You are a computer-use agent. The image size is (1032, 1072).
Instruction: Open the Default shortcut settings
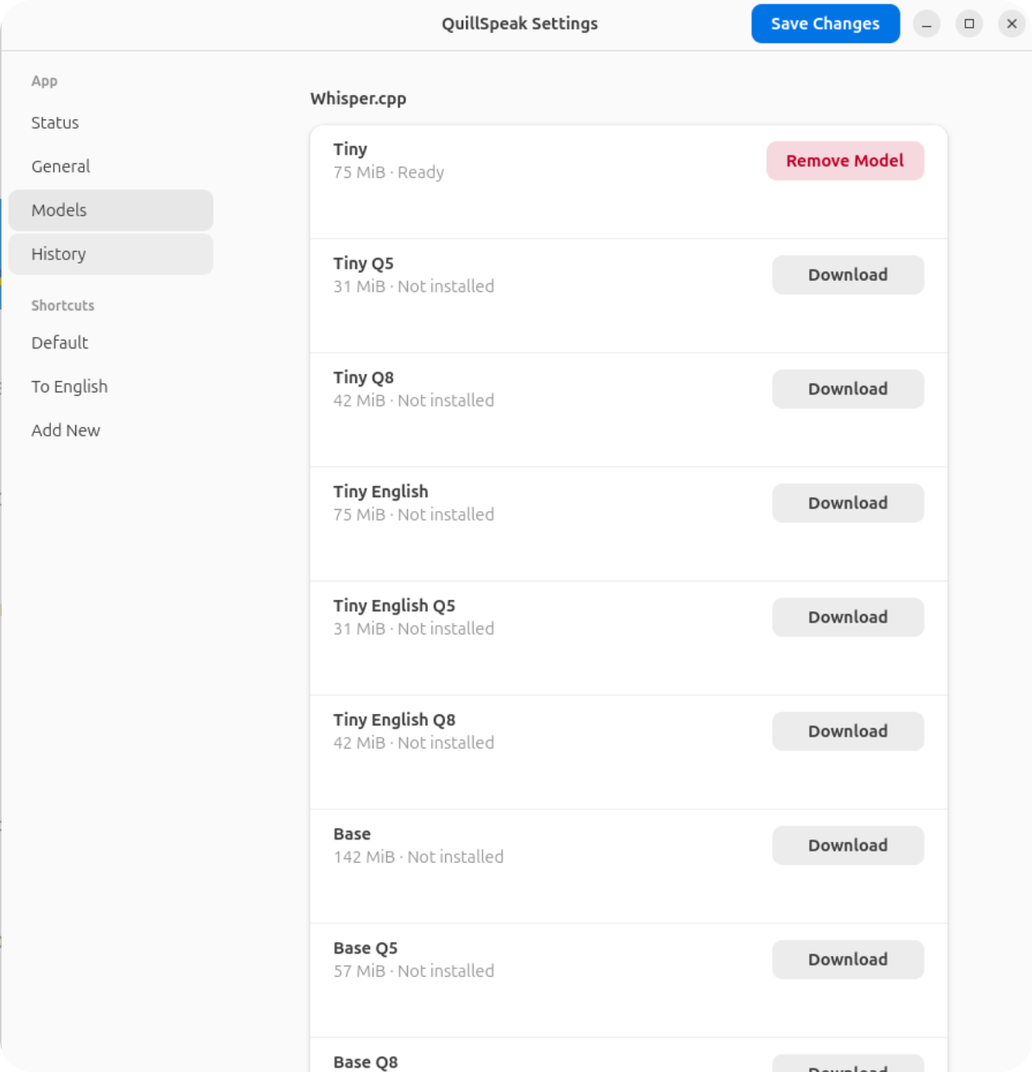tap(111, 342)
